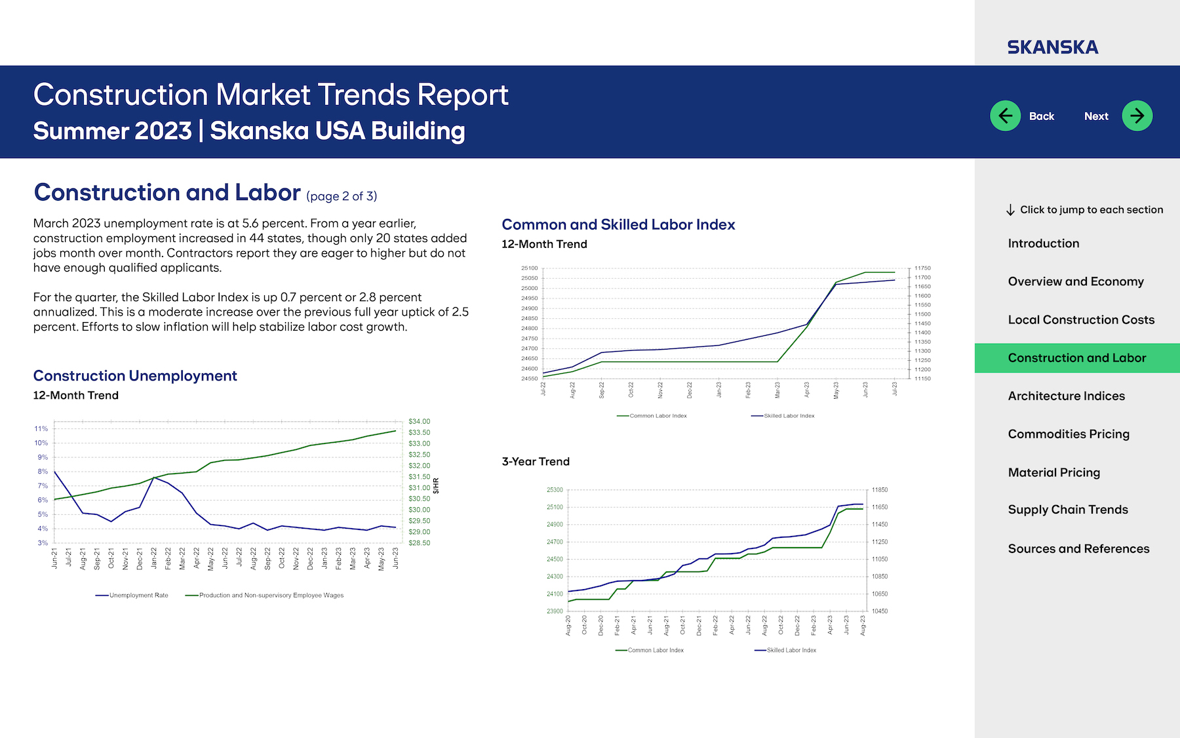Go to Local Construction Costs
Screen dimensions: 1180x738
pos(1081,319)
